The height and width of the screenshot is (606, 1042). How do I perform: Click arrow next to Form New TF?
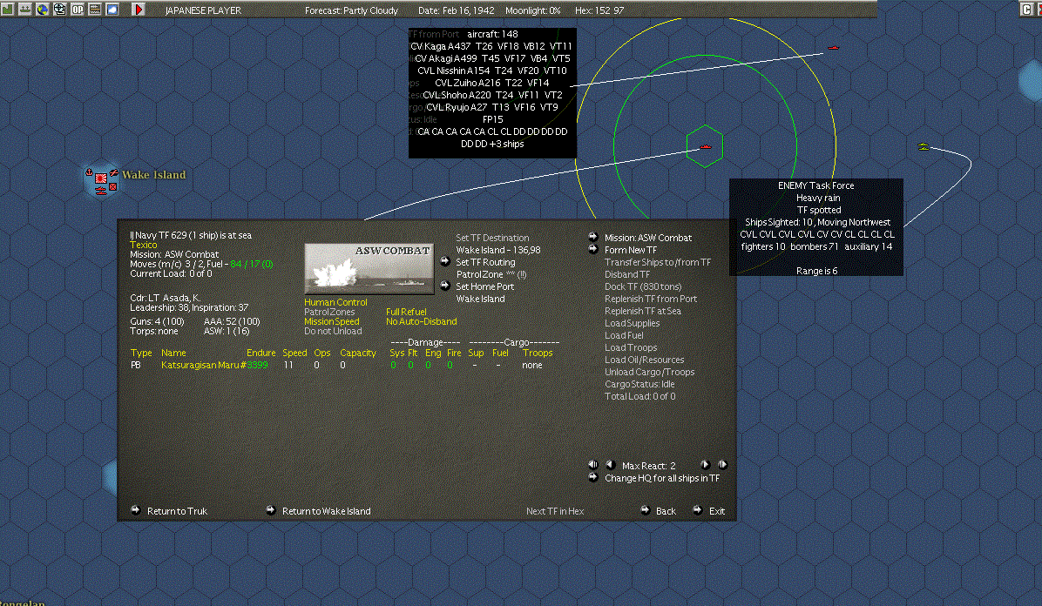pos(592,249)
